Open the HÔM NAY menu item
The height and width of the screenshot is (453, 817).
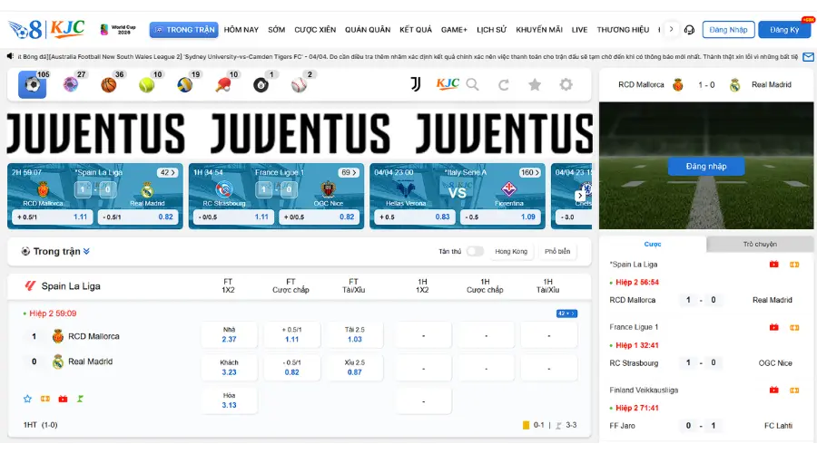point(241,30)
